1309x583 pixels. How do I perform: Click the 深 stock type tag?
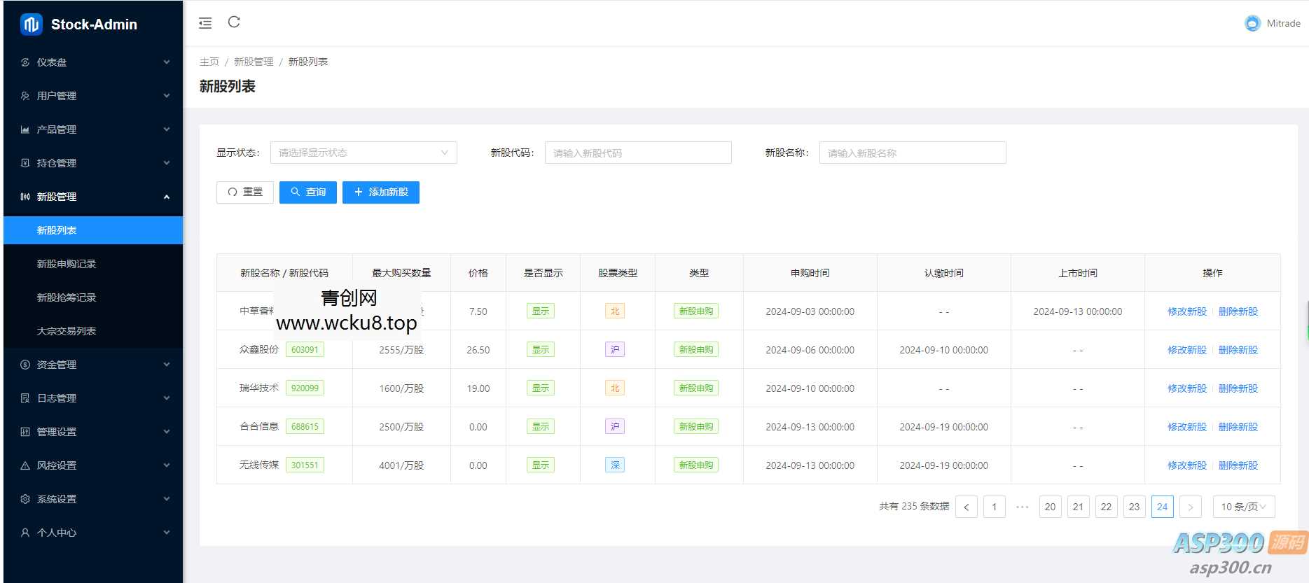(x=615, y=465)
